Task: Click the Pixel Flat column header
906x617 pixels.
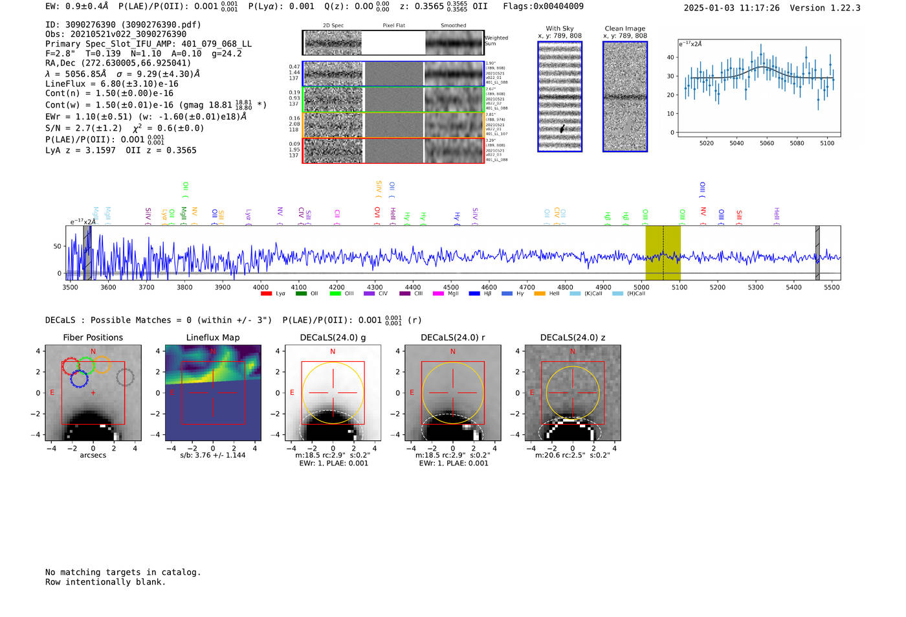Action: pos(393,26)
